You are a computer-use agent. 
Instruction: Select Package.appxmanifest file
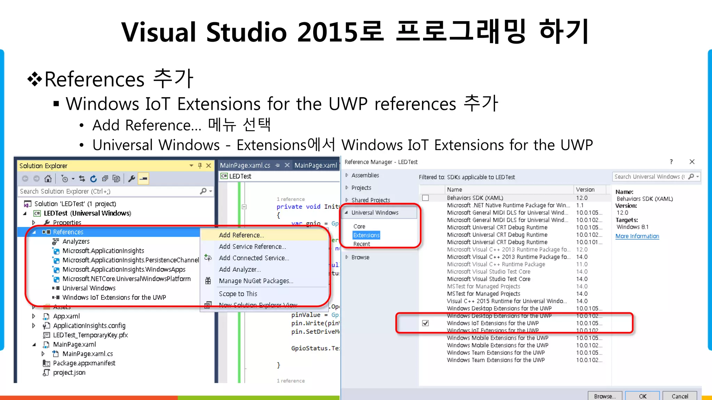[x=84, y=363]
